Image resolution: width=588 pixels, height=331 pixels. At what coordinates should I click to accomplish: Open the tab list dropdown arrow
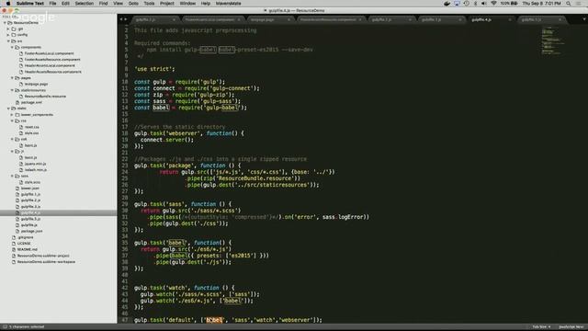[584, 19]
